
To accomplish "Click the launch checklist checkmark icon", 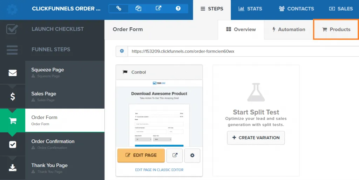I will (12, 29).
